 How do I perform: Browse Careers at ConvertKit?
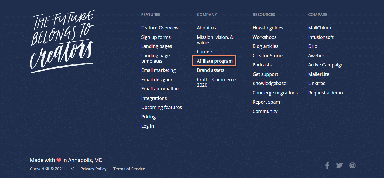(x=205, y=51)
